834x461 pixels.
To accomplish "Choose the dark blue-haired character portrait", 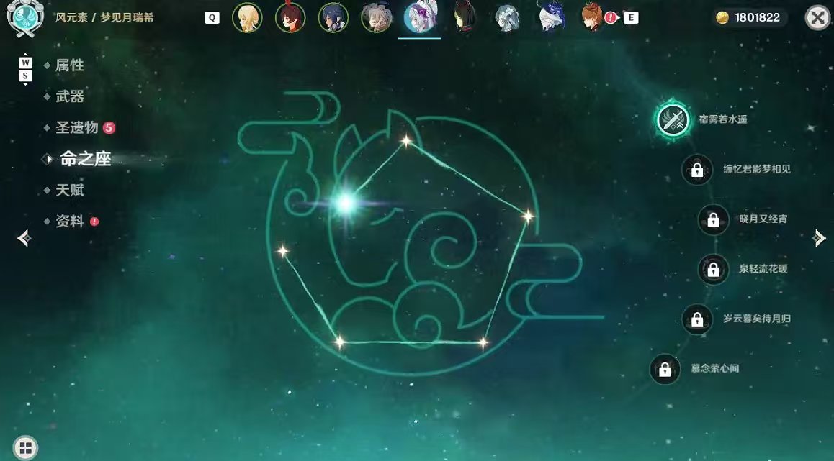I will point(333,17).
